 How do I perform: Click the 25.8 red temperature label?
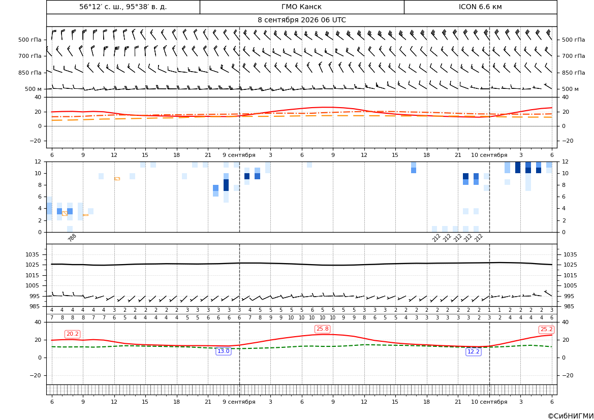pyautogui.click(x=322, y=329)
